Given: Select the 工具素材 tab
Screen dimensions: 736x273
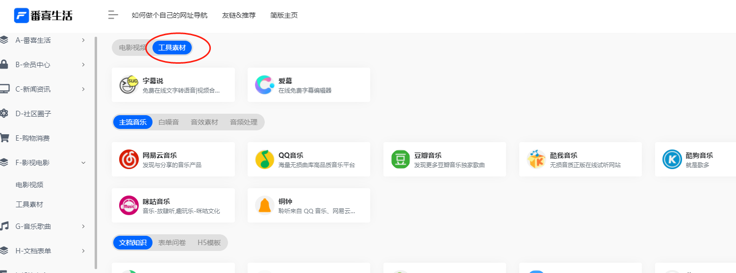Looking at the screenshot, I should click(x=172, y=48).
